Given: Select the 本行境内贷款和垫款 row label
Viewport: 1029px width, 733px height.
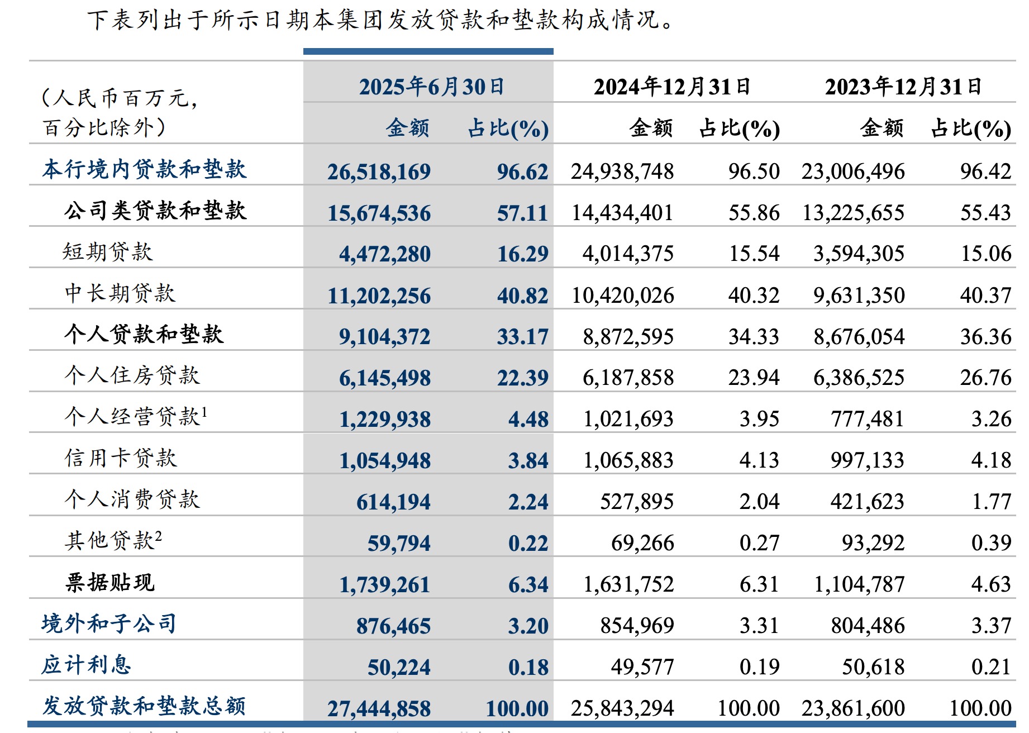Looking at the screenshot, I should (144, 169).
